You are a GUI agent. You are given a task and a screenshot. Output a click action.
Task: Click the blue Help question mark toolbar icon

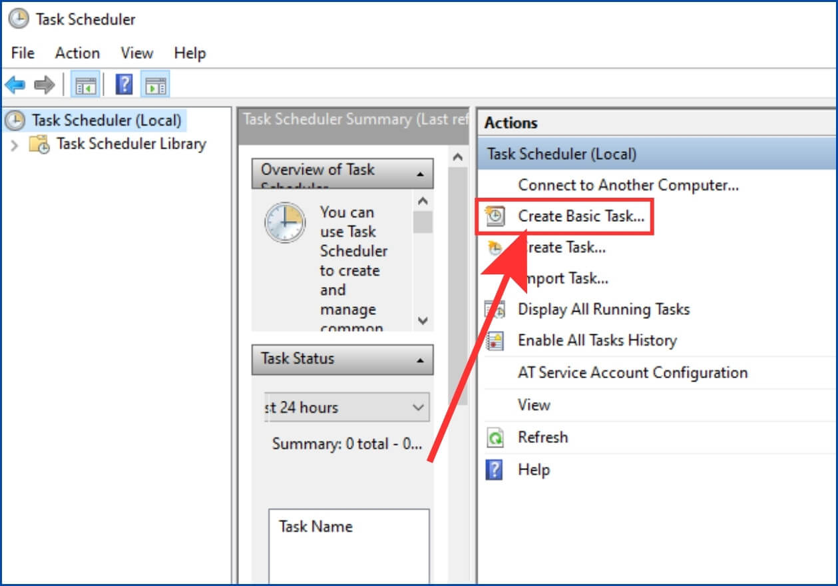point(124,85)
